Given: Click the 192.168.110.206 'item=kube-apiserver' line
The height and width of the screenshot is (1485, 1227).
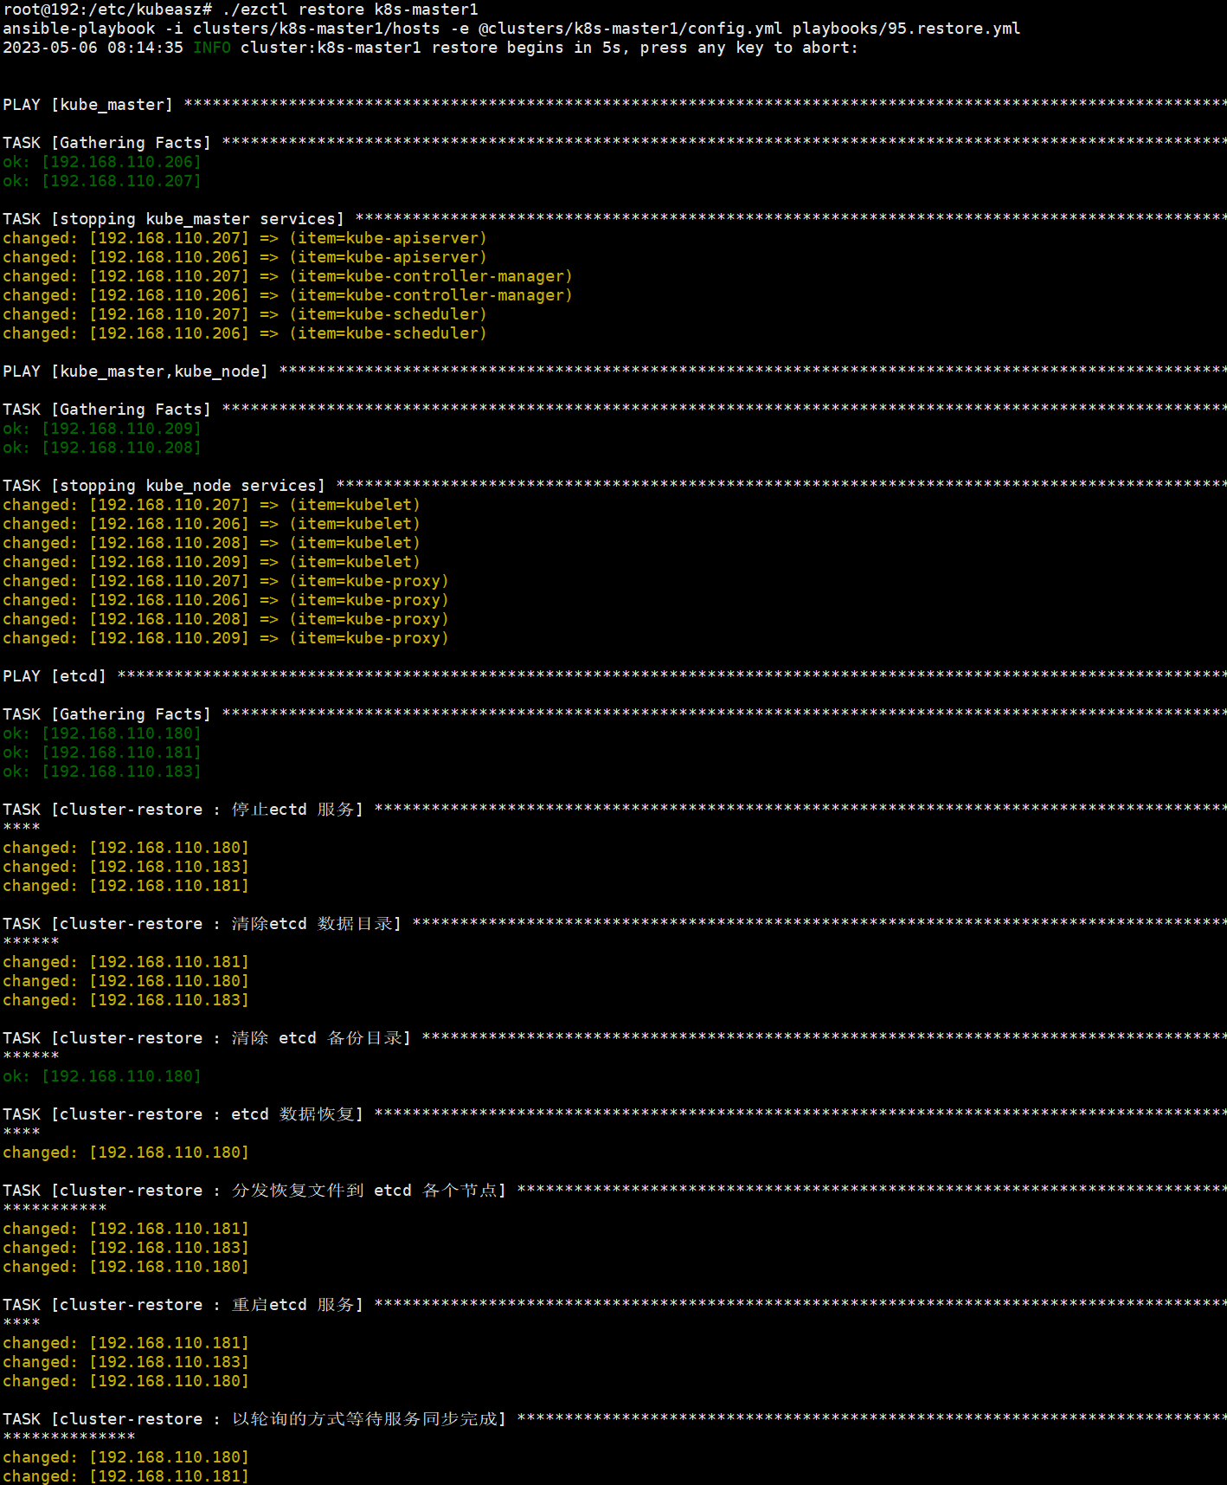Looking at the screenshot, I should (245, 257).
